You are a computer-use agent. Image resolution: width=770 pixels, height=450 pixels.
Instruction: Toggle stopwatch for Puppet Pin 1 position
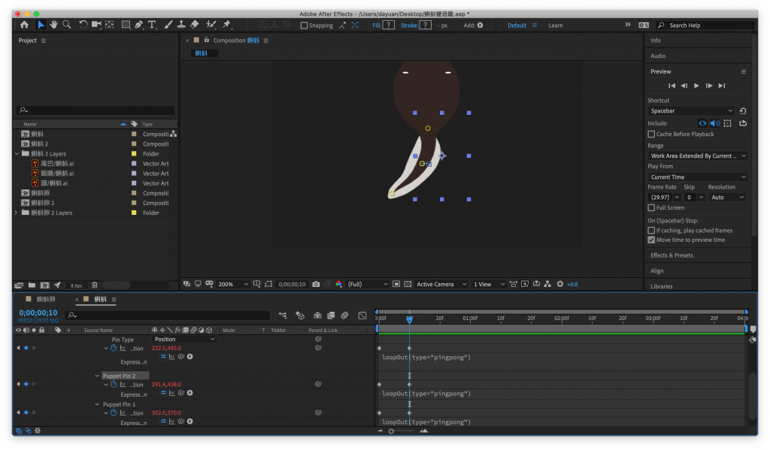pyautogui.click(x=114, y=412)
